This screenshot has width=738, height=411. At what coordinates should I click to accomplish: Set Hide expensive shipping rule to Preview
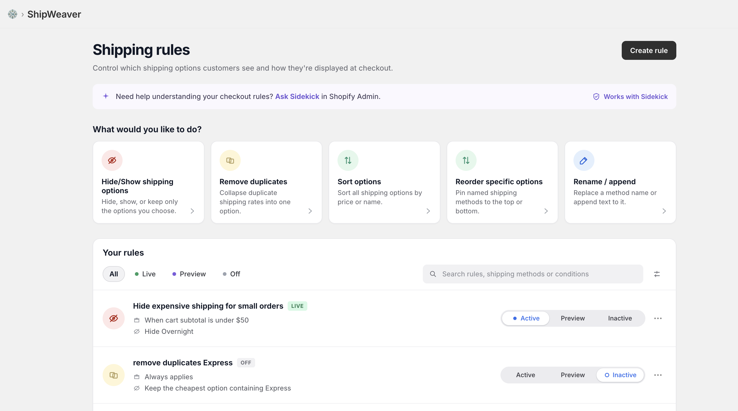click(573, 318)
